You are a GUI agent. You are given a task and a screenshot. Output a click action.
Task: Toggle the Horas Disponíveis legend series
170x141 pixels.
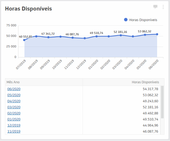[x=140, y=20]
